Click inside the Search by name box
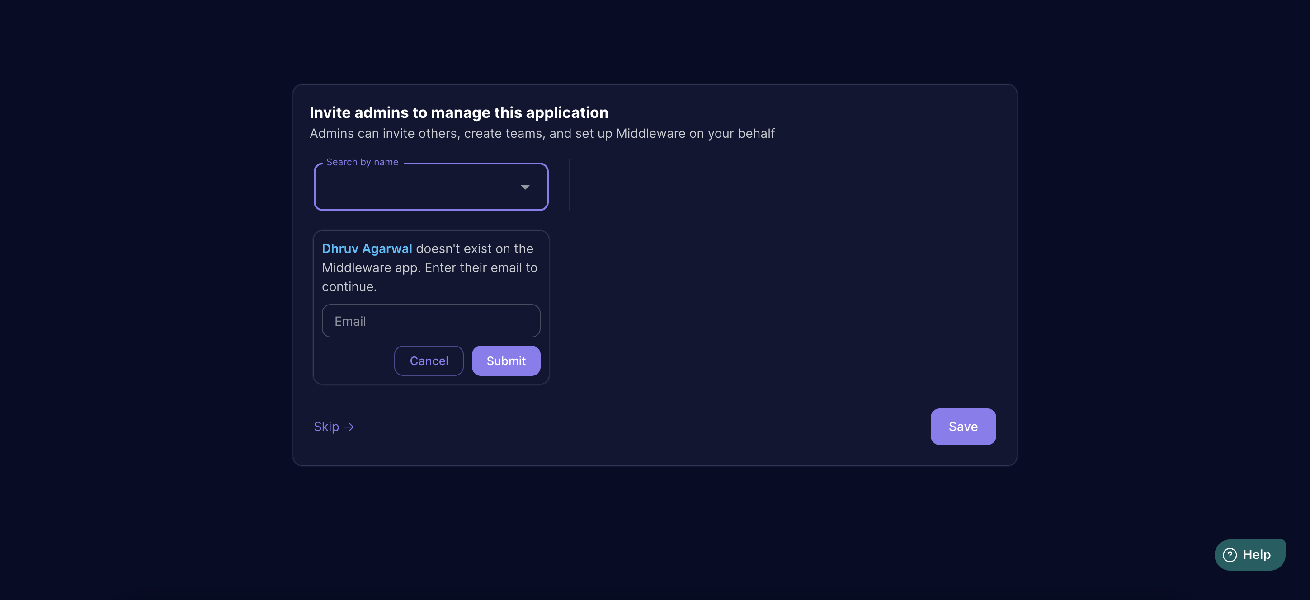Viewport: 1310px width, 600px height. pyautogui.click(x=417, y=187)
